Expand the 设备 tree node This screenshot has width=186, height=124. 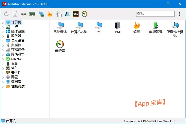pos(3,64)
